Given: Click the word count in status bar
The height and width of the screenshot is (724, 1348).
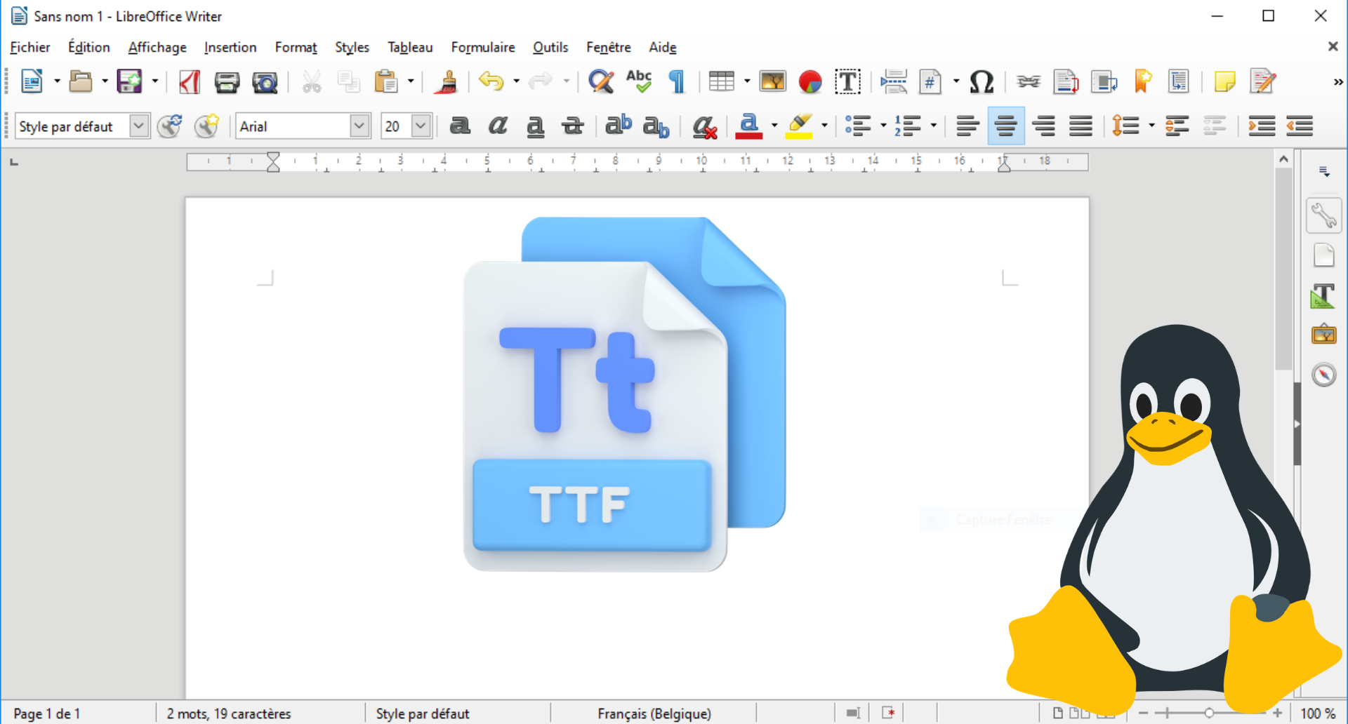Looking at the screenshot, I should (229, 713).
